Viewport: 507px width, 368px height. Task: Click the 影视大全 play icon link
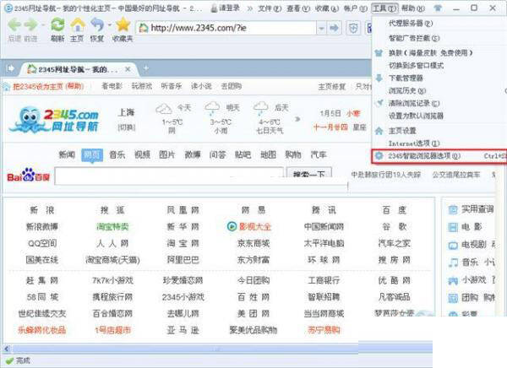[x=232, y=226]
